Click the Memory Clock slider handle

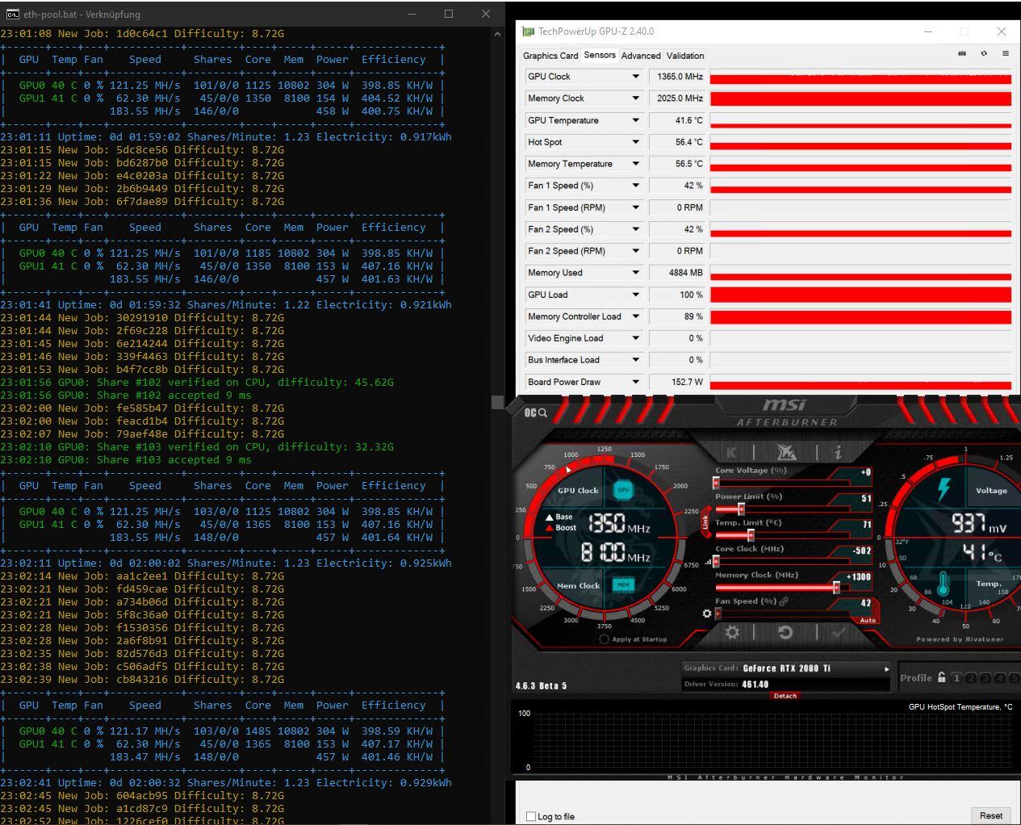836,587
